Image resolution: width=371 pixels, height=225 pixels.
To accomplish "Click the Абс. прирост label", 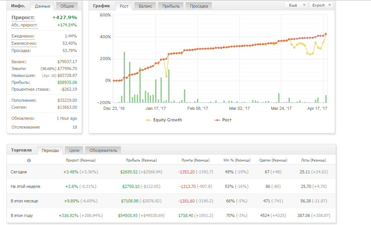I will (x=25, y=25).
